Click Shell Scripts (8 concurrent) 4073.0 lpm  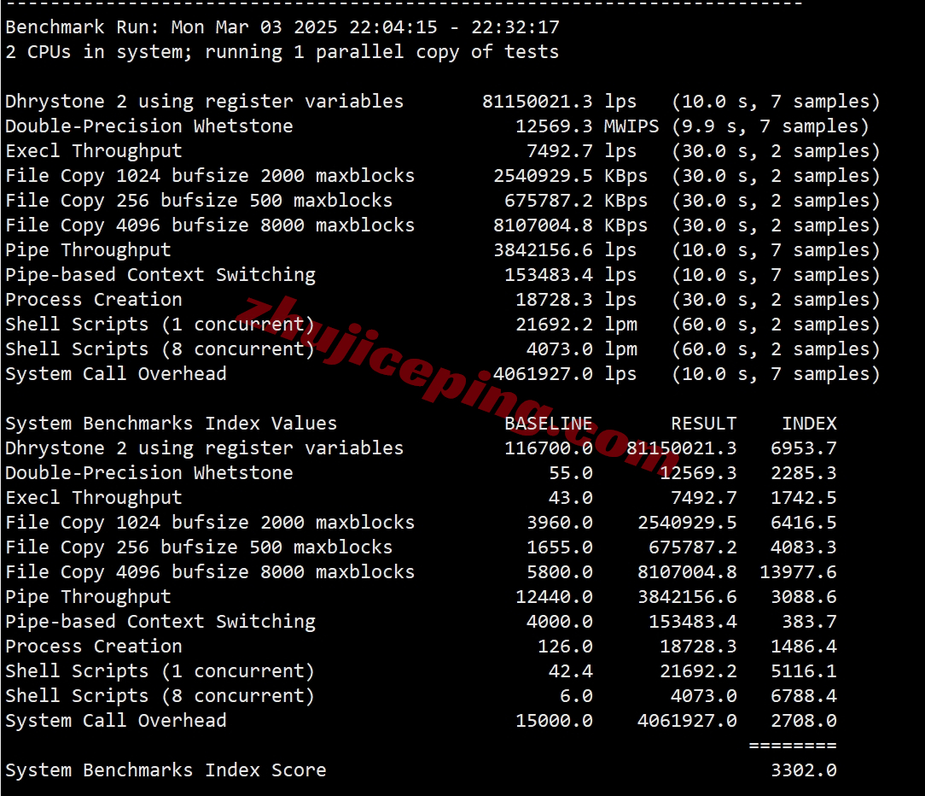click(x=582, y=349)
